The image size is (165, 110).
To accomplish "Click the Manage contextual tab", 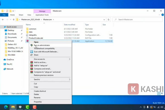I will point(42,11).
